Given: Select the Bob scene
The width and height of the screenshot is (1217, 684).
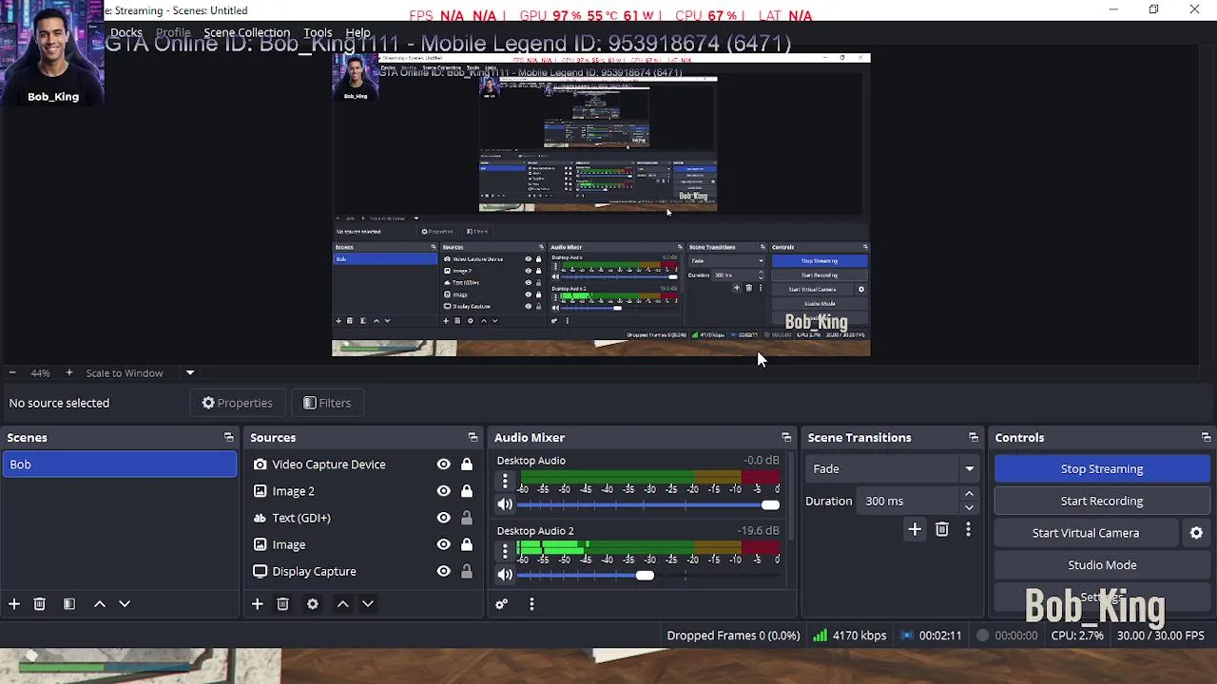Looking at the screenshot, I should tap(119, 465).
